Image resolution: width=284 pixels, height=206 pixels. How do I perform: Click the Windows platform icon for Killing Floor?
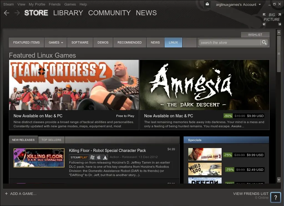pos(92,157)
